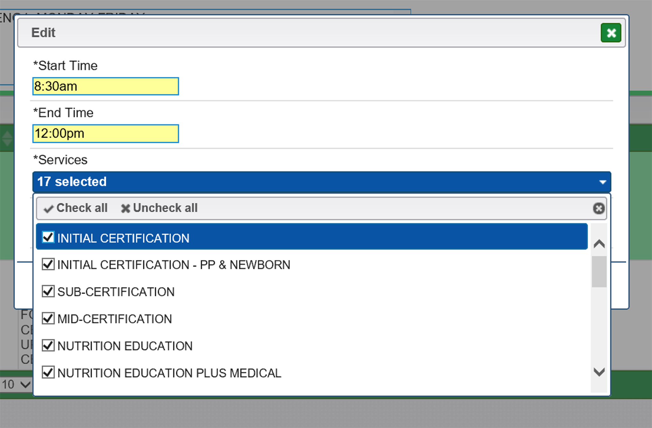Click the scroll up arrow in services list

(599, 244)
